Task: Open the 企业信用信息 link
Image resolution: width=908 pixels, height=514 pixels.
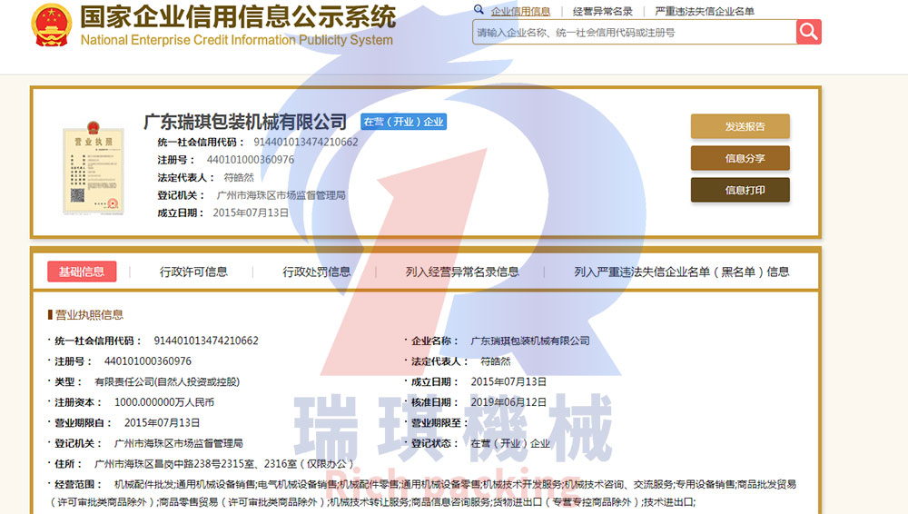Action: point(520,11)
